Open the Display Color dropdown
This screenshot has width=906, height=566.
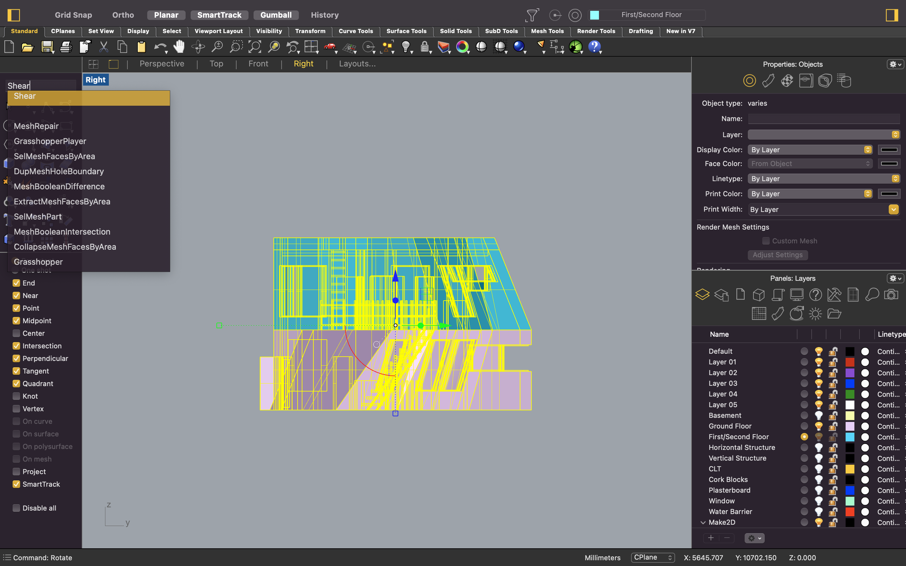point(867,149)
